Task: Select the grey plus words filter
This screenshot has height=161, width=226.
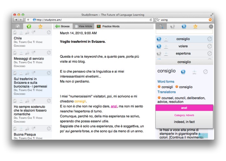Action: coord(173,26)
